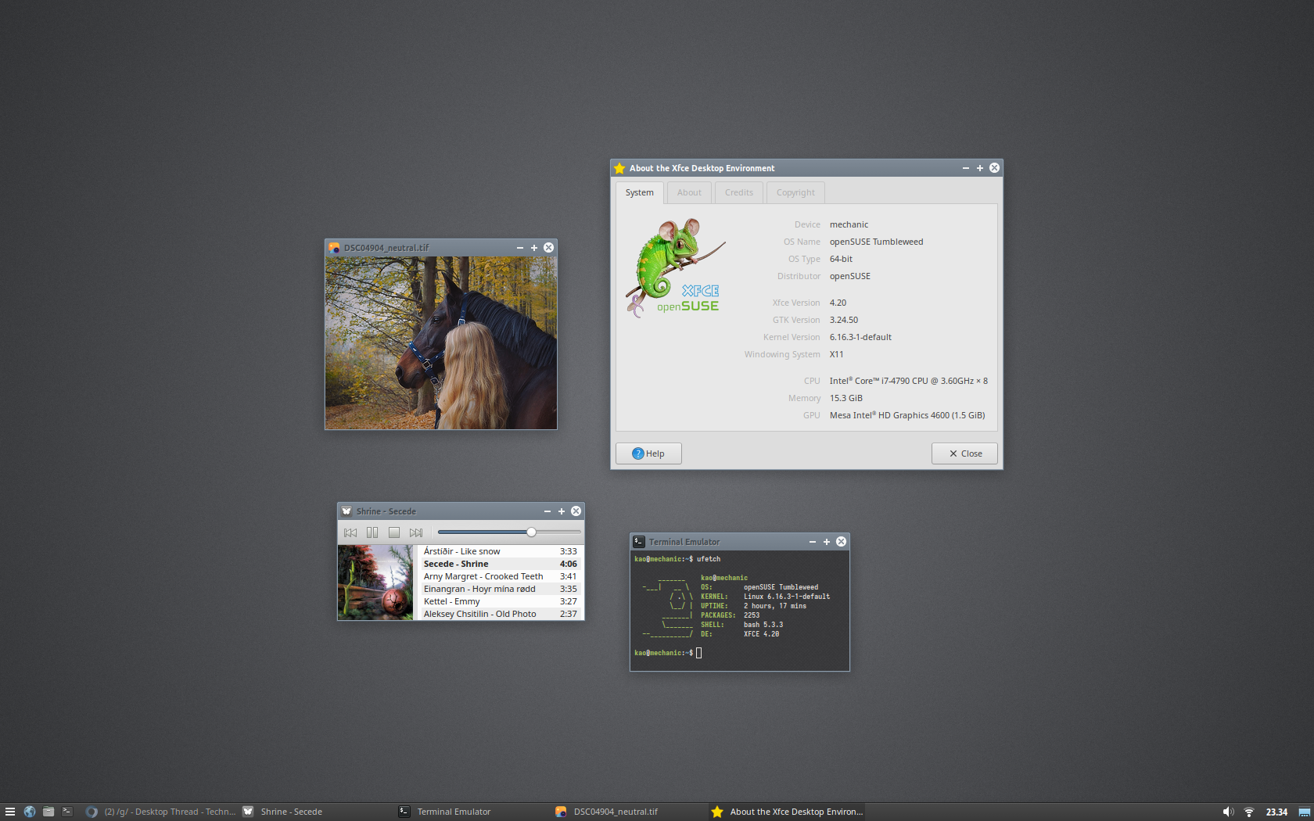The width and height of the screenshot is (1314, 821).
Task: Open the file manager folder icon
Action: pos(48,812)
